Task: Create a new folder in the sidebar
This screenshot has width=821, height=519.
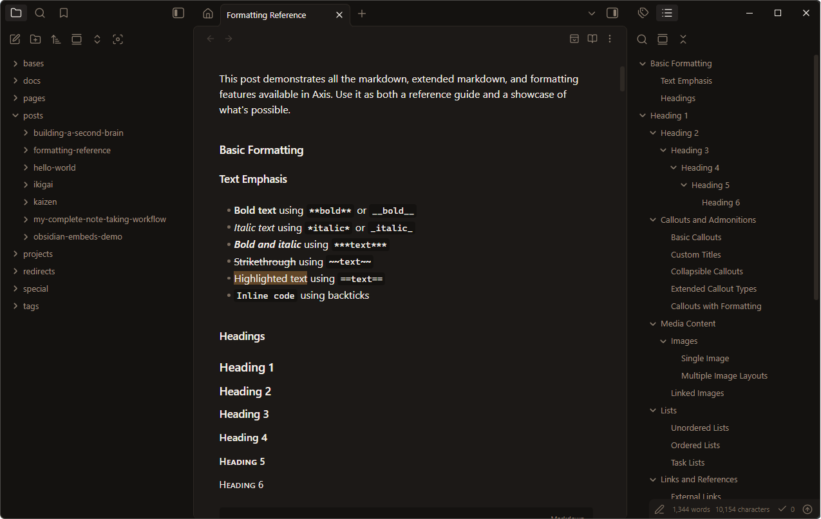Action: pos(35,39)
